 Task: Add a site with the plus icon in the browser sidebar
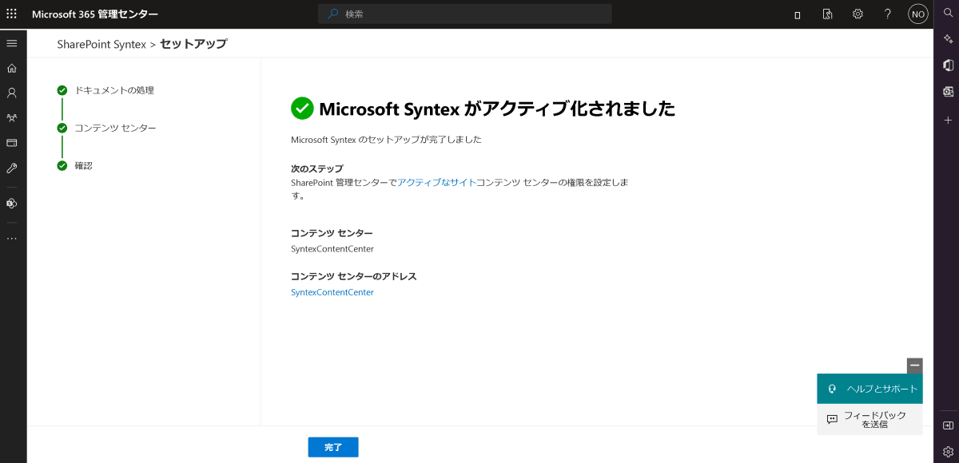[x=949, y=120]
